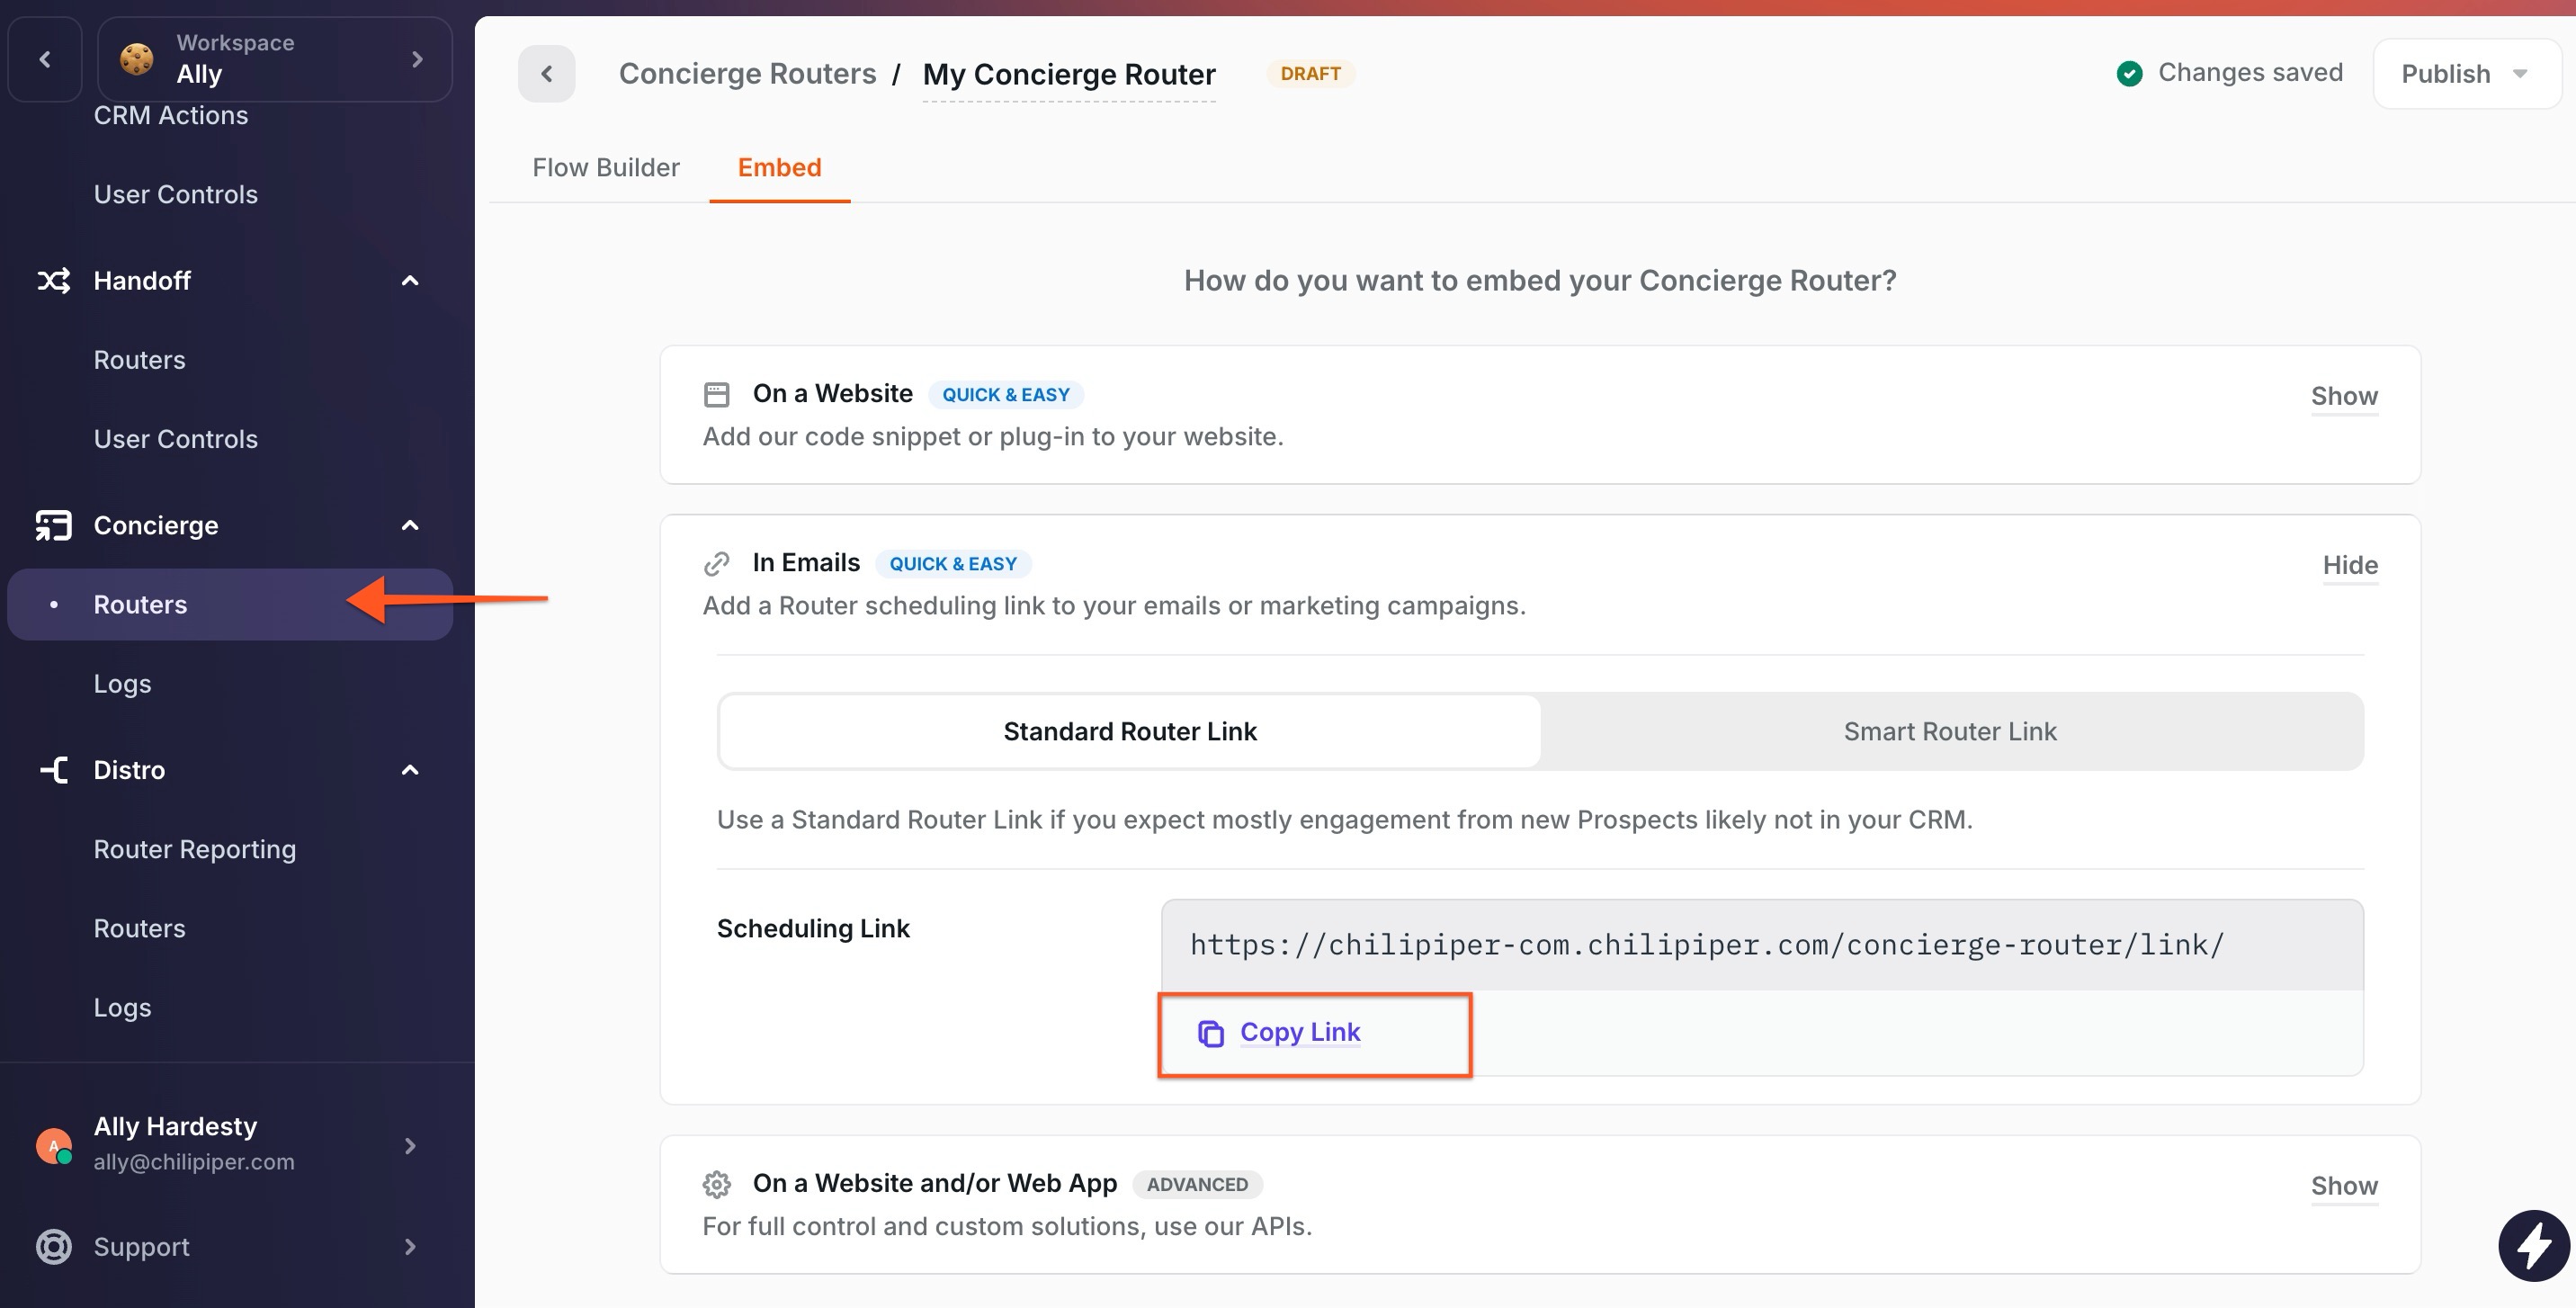Expand the Support menu arrow

pyautogui.click(x=410, y=1247)
